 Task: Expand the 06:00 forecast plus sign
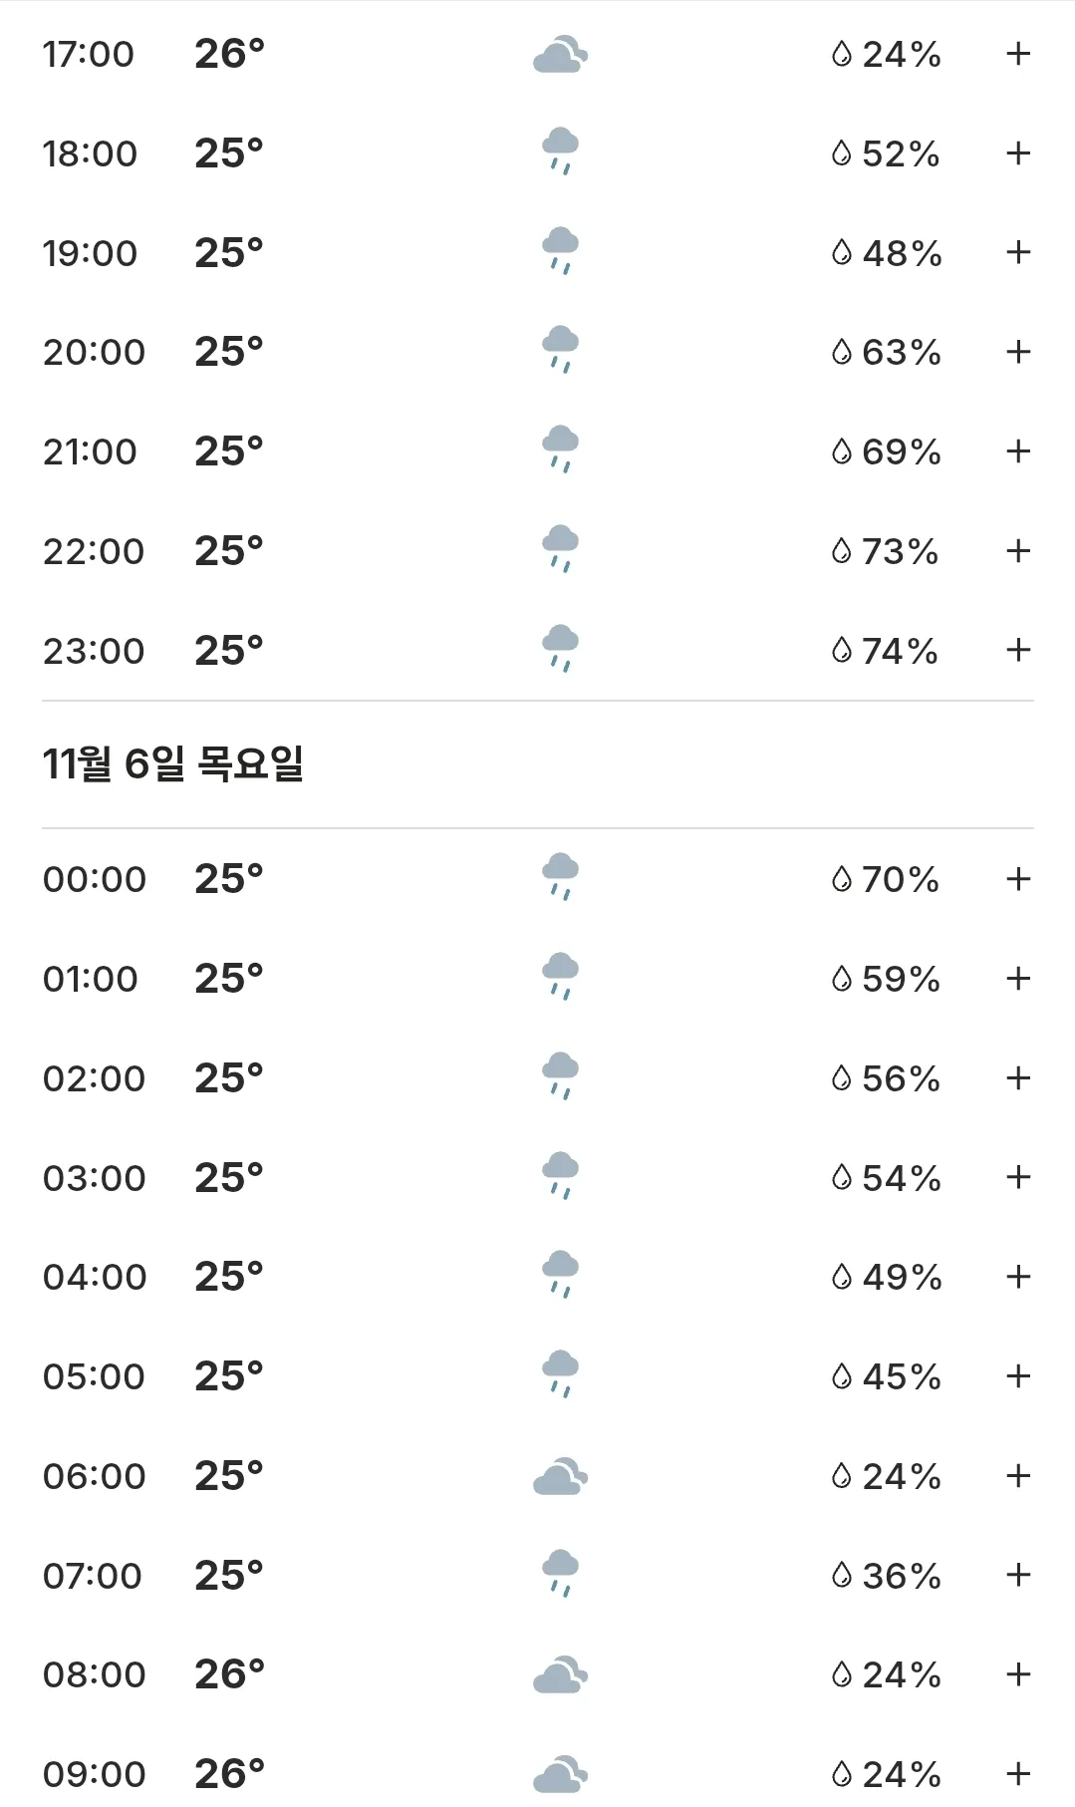1017,1476
